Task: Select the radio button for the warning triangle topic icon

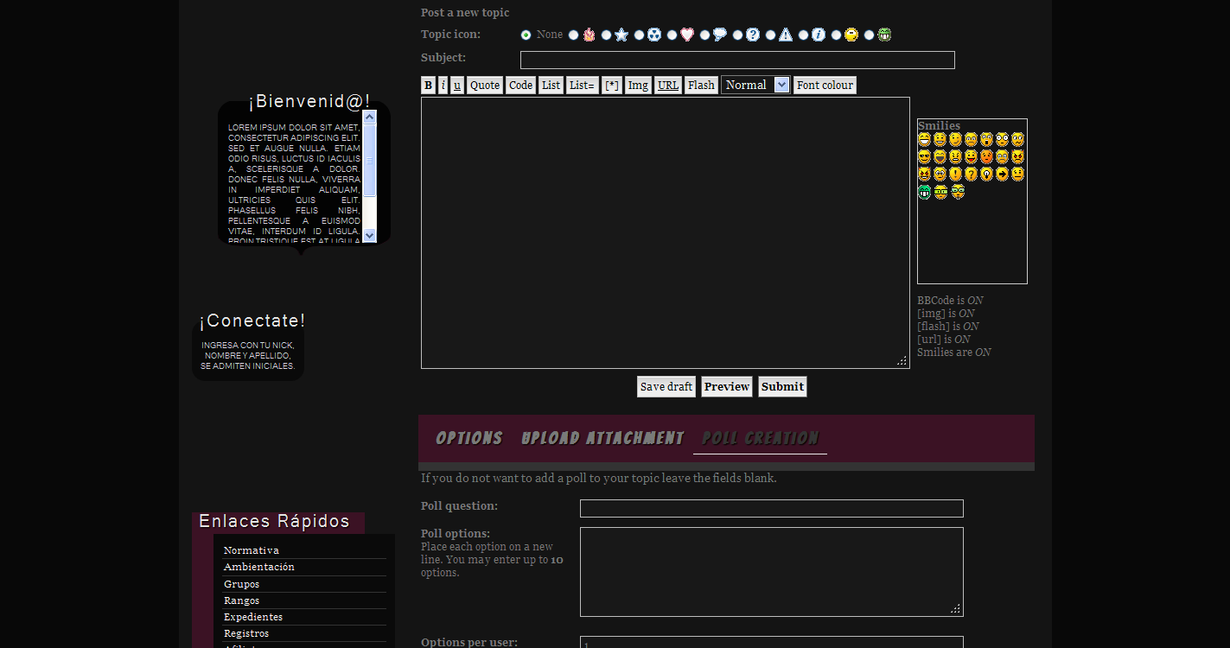Action: point(770,35)
